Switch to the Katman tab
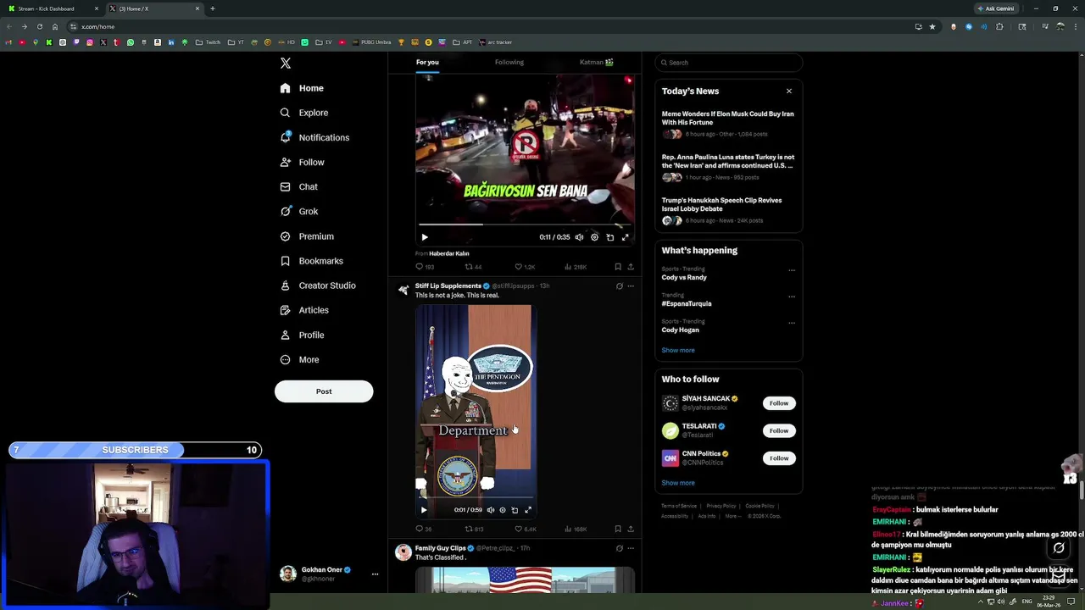The image size is (1085, 610). [597, 62]
